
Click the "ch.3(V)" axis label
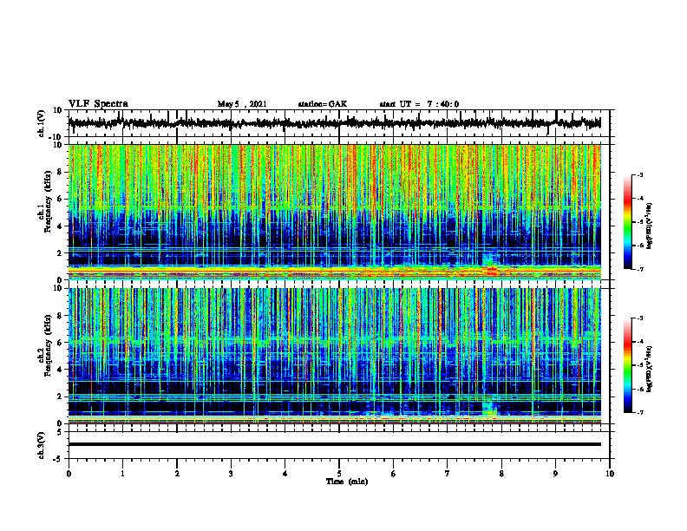point(42,445)
